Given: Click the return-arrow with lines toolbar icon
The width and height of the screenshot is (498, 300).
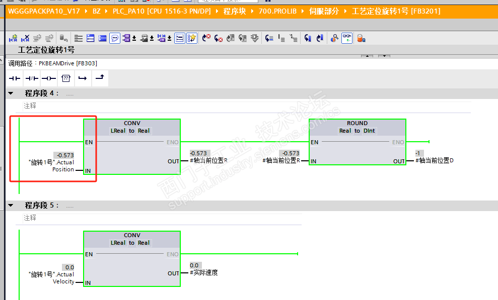Looking at the screenshot, I should click(x=269, y=38).
